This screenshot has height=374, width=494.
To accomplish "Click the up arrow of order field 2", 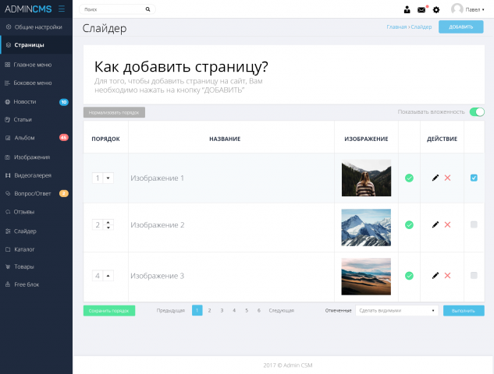I will [x=108, y=222].
